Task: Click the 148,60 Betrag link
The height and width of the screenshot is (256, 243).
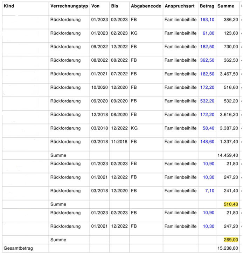Action: [x=207, y=142]
